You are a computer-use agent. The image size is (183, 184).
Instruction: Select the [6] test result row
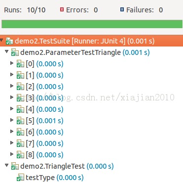click(x=91, y=132)
